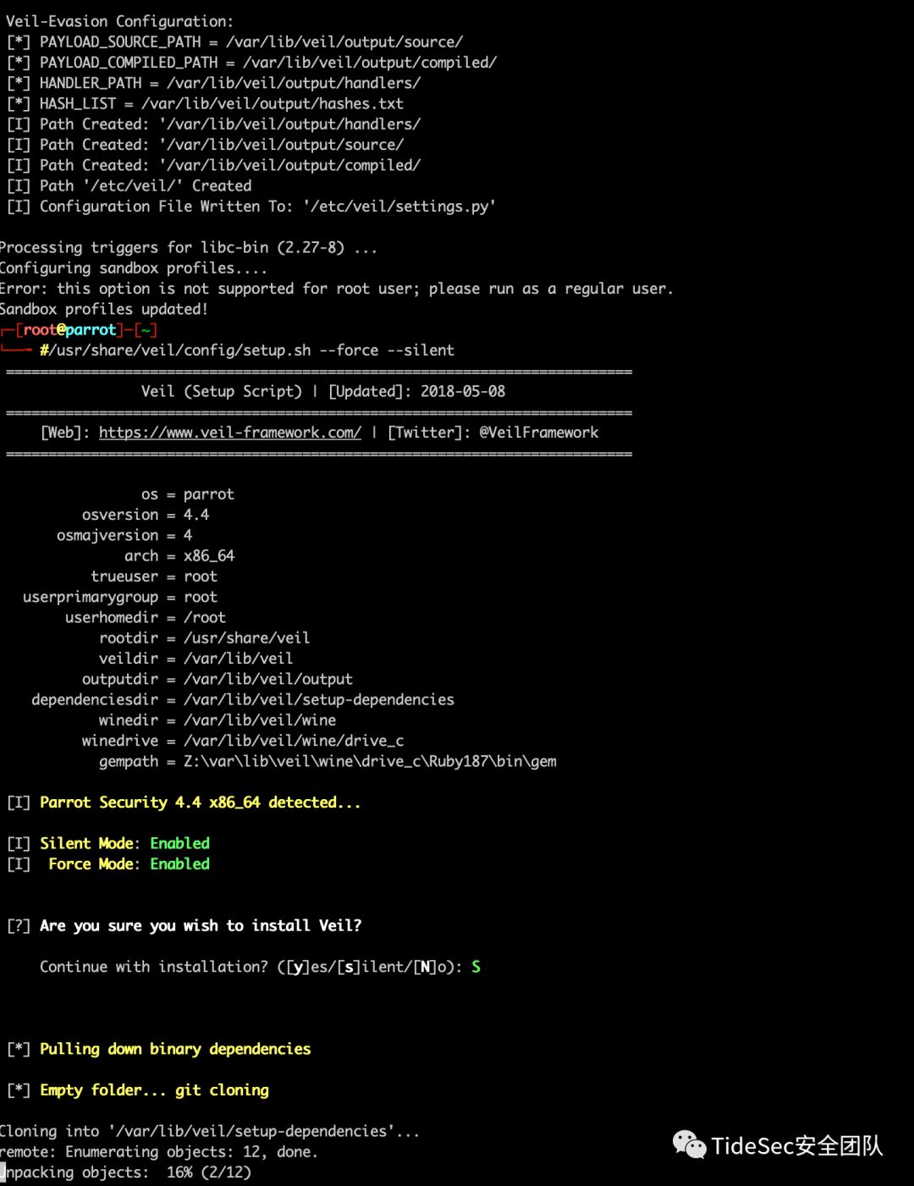Click the outputdir /var/lib/veil/output line
The height and width of the screenshot is (1186, 914).
pos(217,680)
